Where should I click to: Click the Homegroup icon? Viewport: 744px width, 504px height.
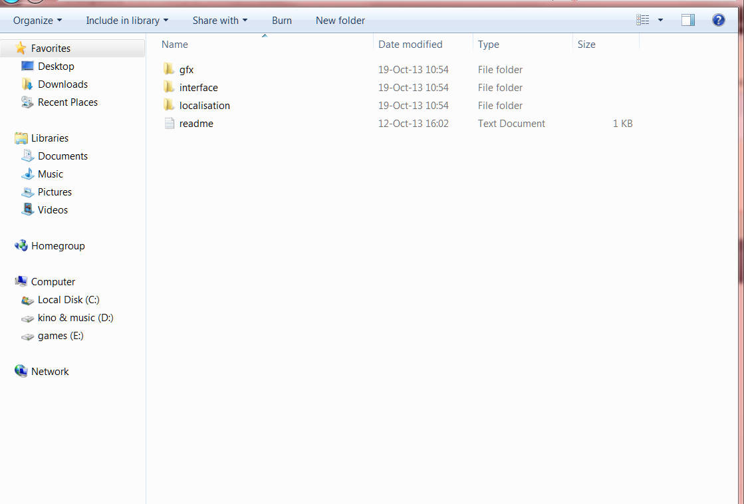pyautogui.click(x=21, y=246)
